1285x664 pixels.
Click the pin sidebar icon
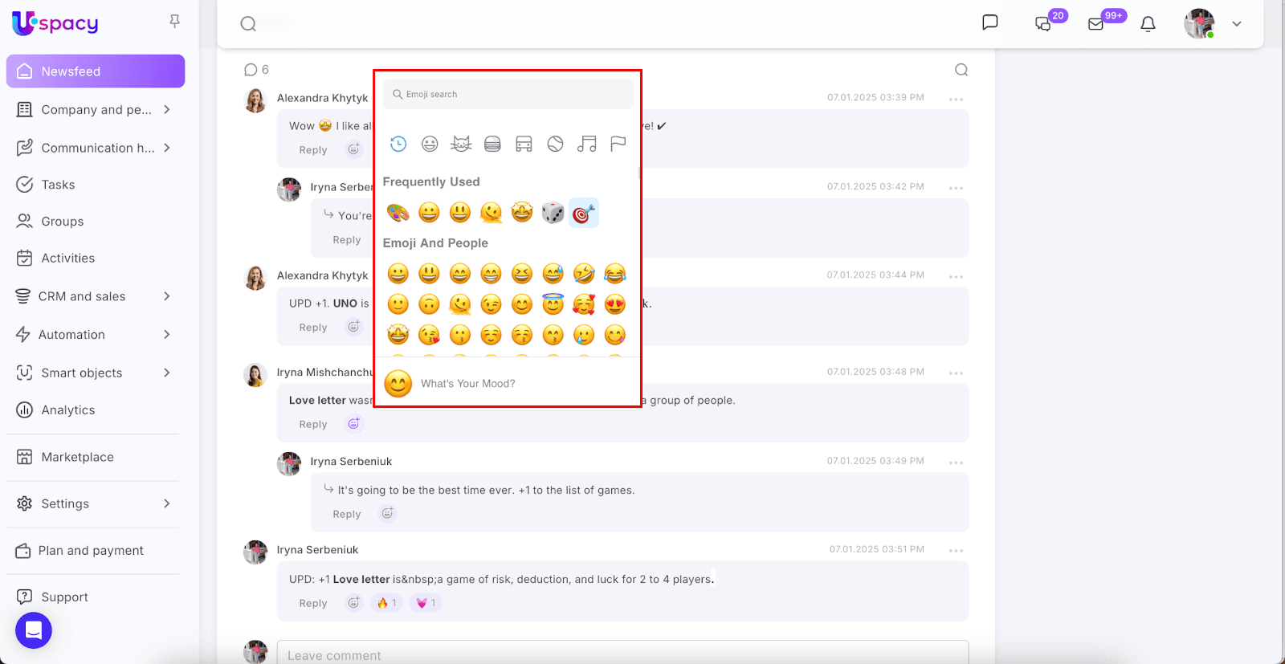174,22
